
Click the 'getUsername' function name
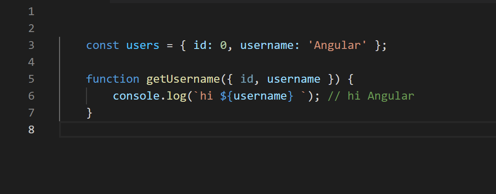pos(183,79)
